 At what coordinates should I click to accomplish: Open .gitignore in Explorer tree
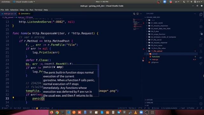coord(155,62)
